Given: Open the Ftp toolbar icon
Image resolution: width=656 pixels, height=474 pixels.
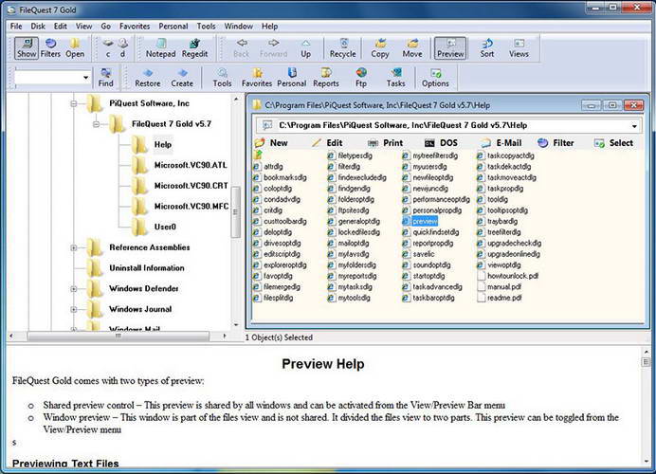Looking at the screenshot, I should tap(361, 78).
